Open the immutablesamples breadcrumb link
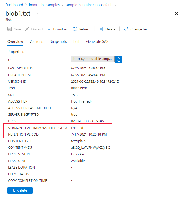Image resolution: width=181 pixels, height=200 pixels. click(44, 5)
